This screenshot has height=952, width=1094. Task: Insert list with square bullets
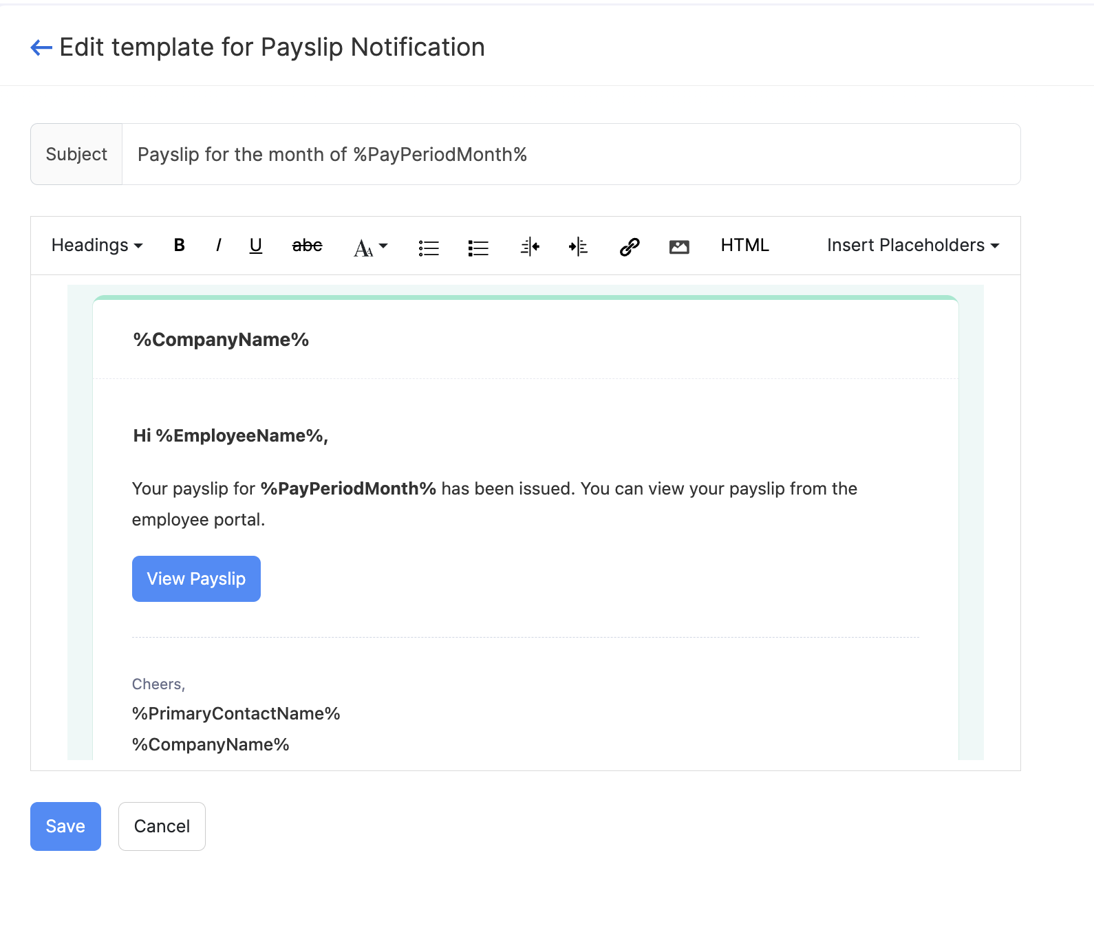478,248
